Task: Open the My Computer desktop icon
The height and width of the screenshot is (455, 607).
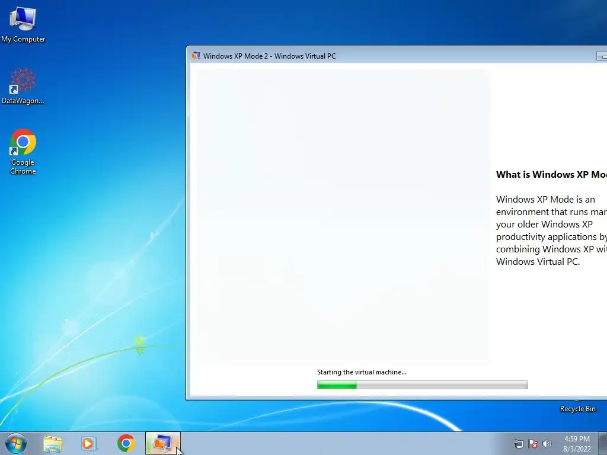Action: pos(23,24)
